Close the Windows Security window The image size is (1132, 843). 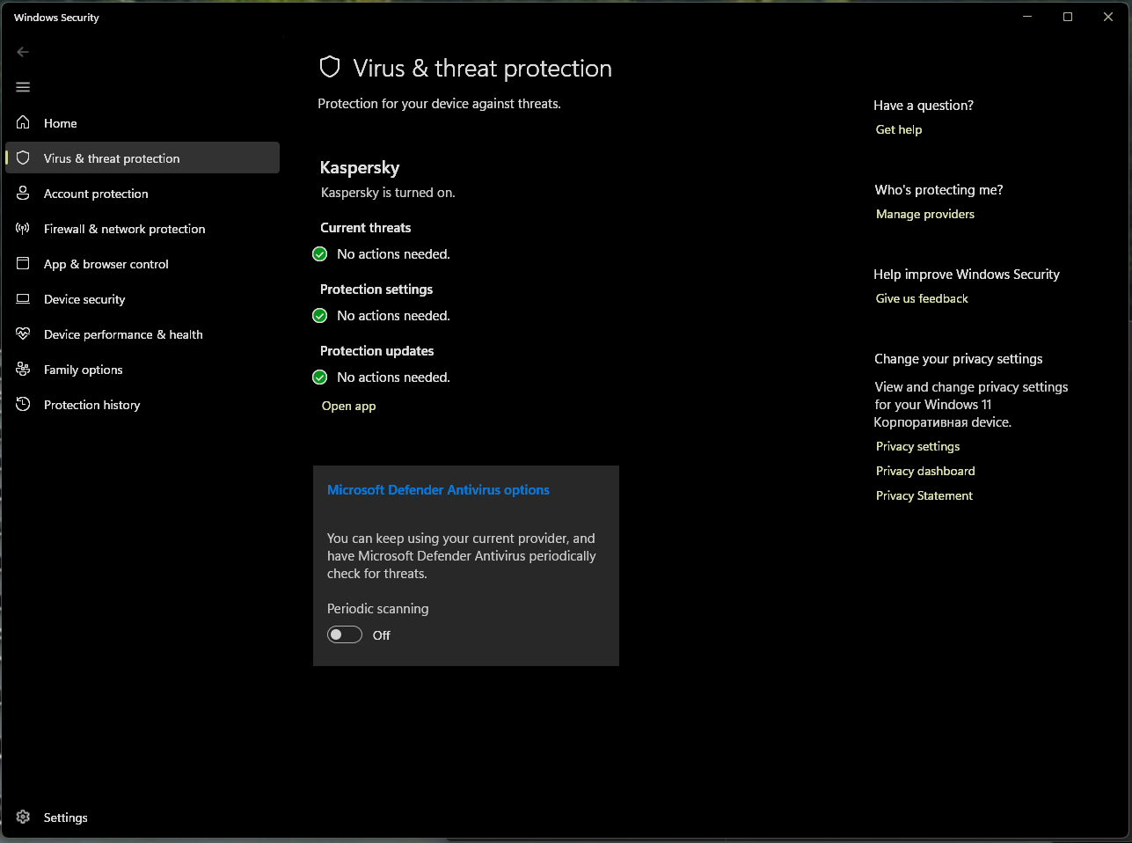click(x=1108, y=17)
